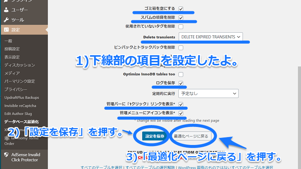Enable ピンバックとトラックバックを削除 checkbox
This screenshot has width=301, height=169.
(x=181, y=48)
